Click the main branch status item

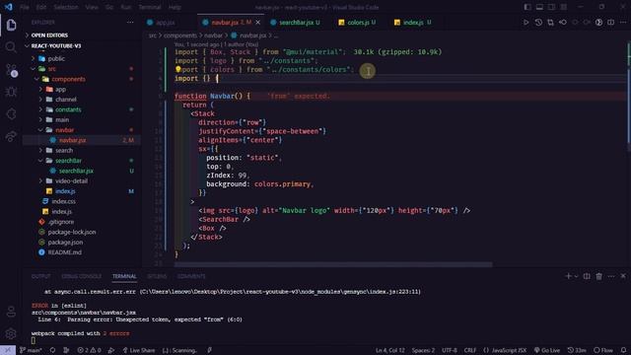click(31, 350)
